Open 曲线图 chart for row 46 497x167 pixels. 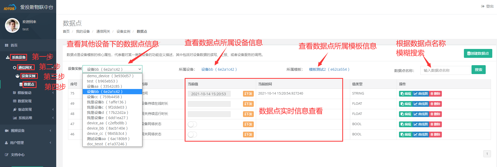tap(421, 135)
